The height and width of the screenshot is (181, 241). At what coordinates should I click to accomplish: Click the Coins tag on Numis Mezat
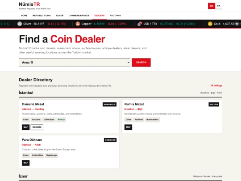point(129,120)
